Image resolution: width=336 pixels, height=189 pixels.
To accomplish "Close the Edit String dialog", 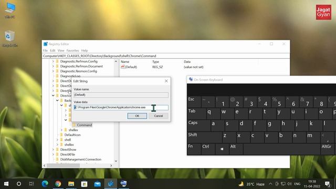I will 166,81.
